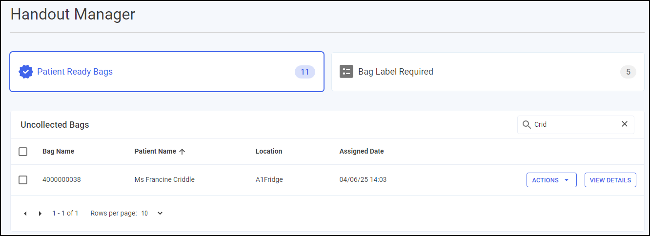Switch to the Bag Label Required tab label
Viewport: 650px width, 236px height.
tap(395, 72)
